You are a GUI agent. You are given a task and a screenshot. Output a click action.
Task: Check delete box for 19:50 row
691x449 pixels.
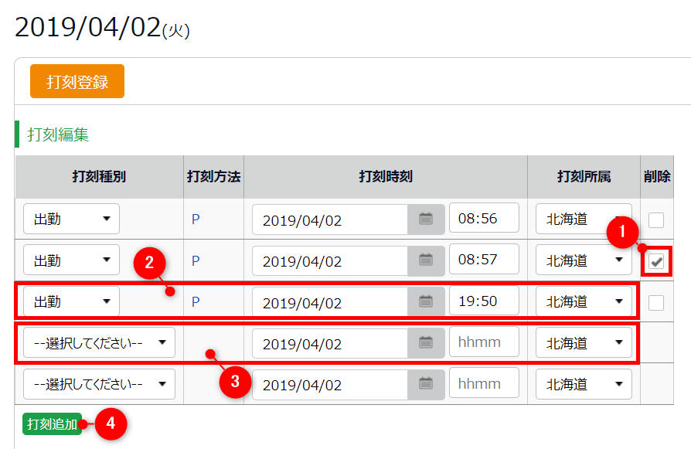(x=656, y=302)
